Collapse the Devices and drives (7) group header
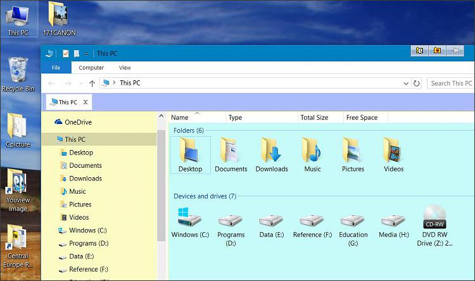The image size is (475, 281). coord(205,196)
